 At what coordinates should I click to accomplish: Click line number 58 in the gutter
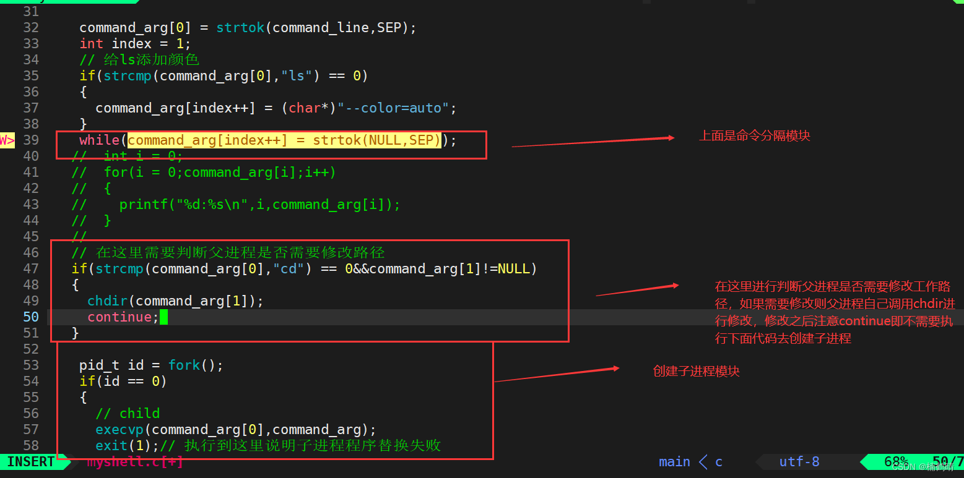tap(31, 446)
